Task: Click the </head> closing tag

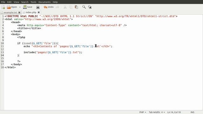Action: coord(16,31)
